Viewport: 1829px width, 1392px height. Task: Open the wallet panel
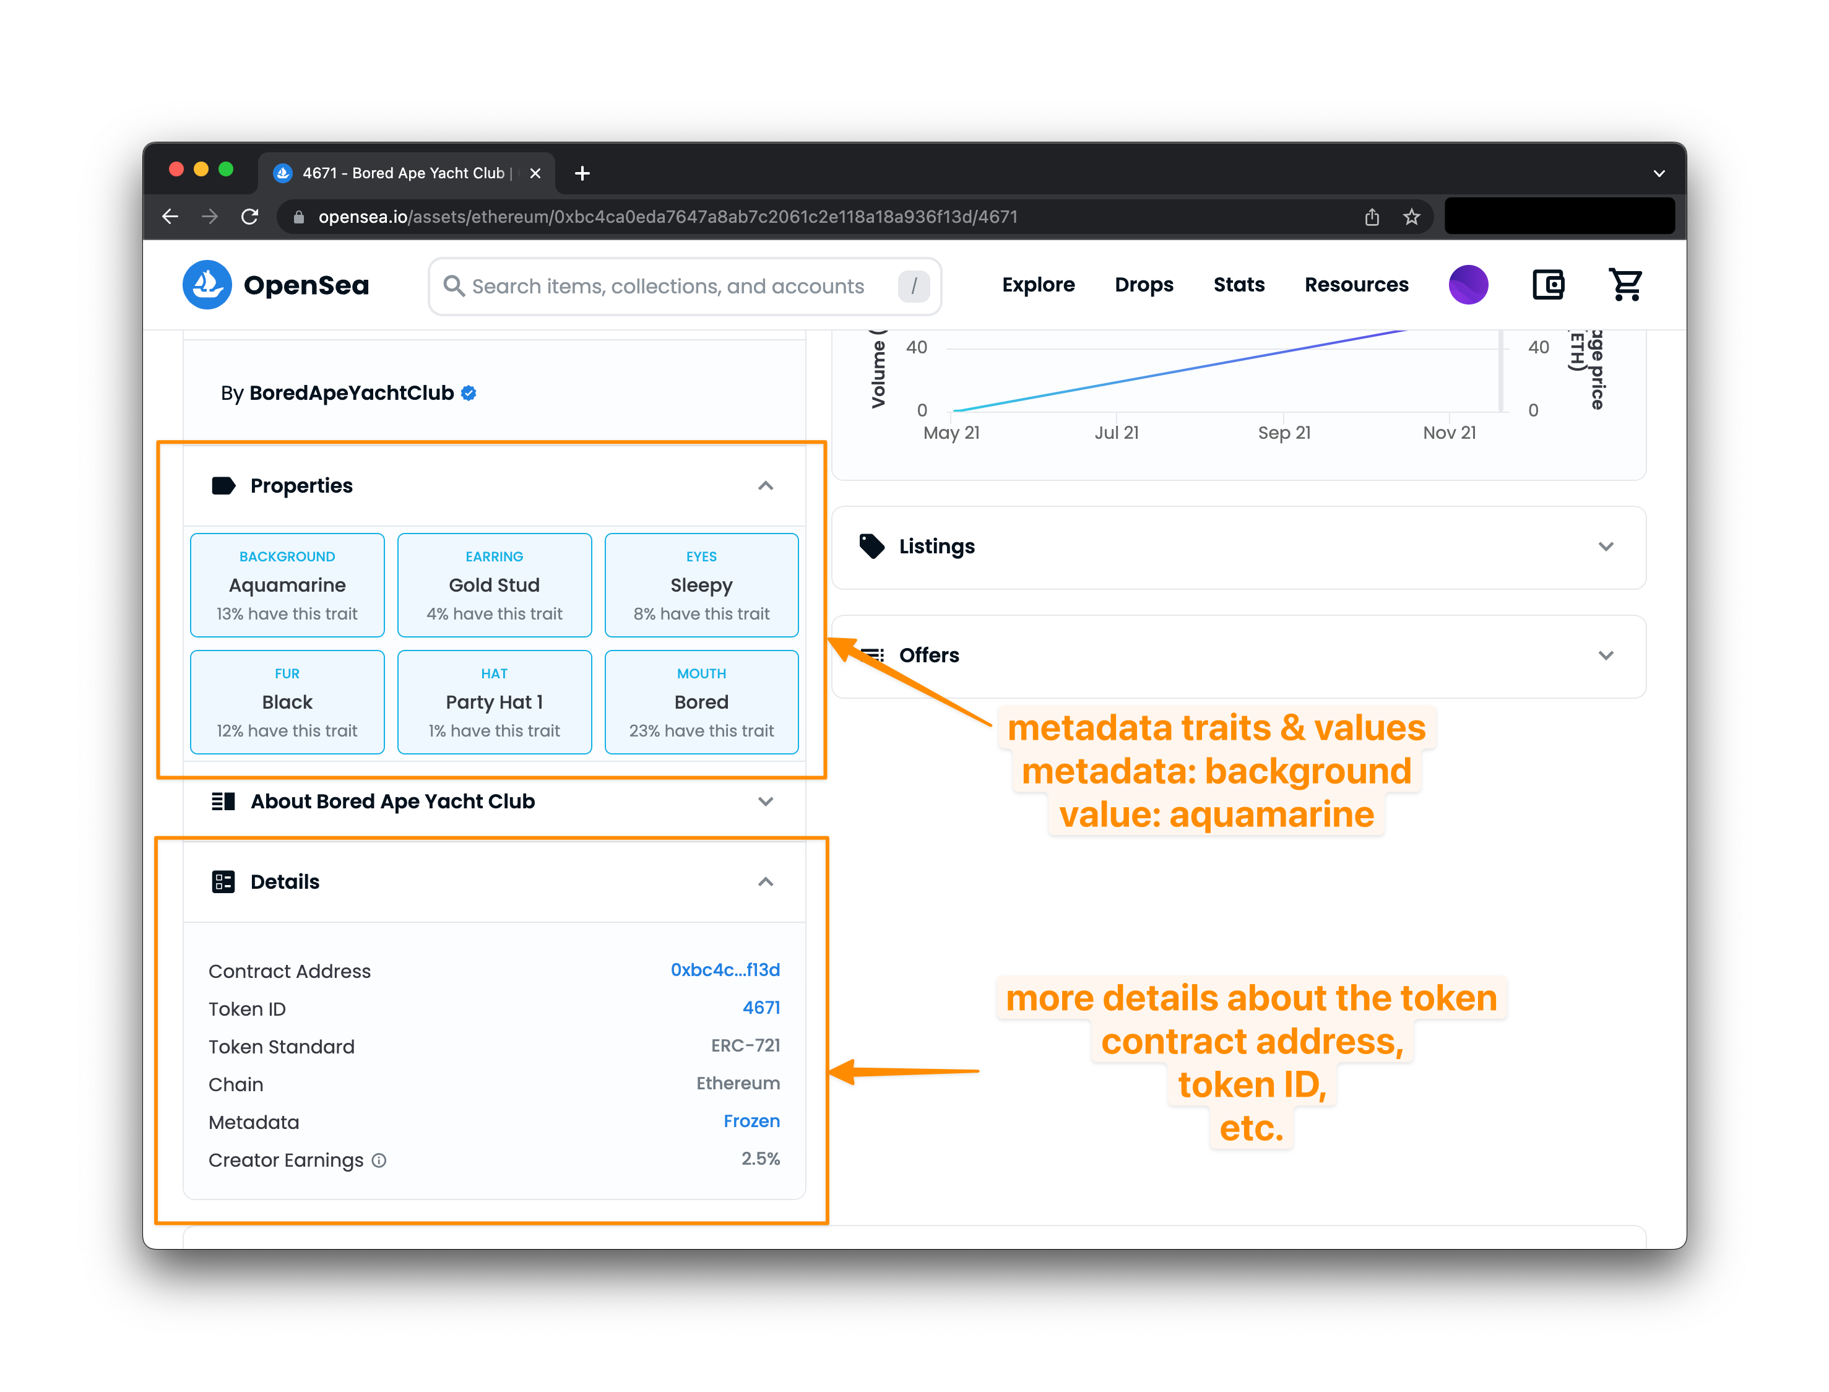(1547, 285)
